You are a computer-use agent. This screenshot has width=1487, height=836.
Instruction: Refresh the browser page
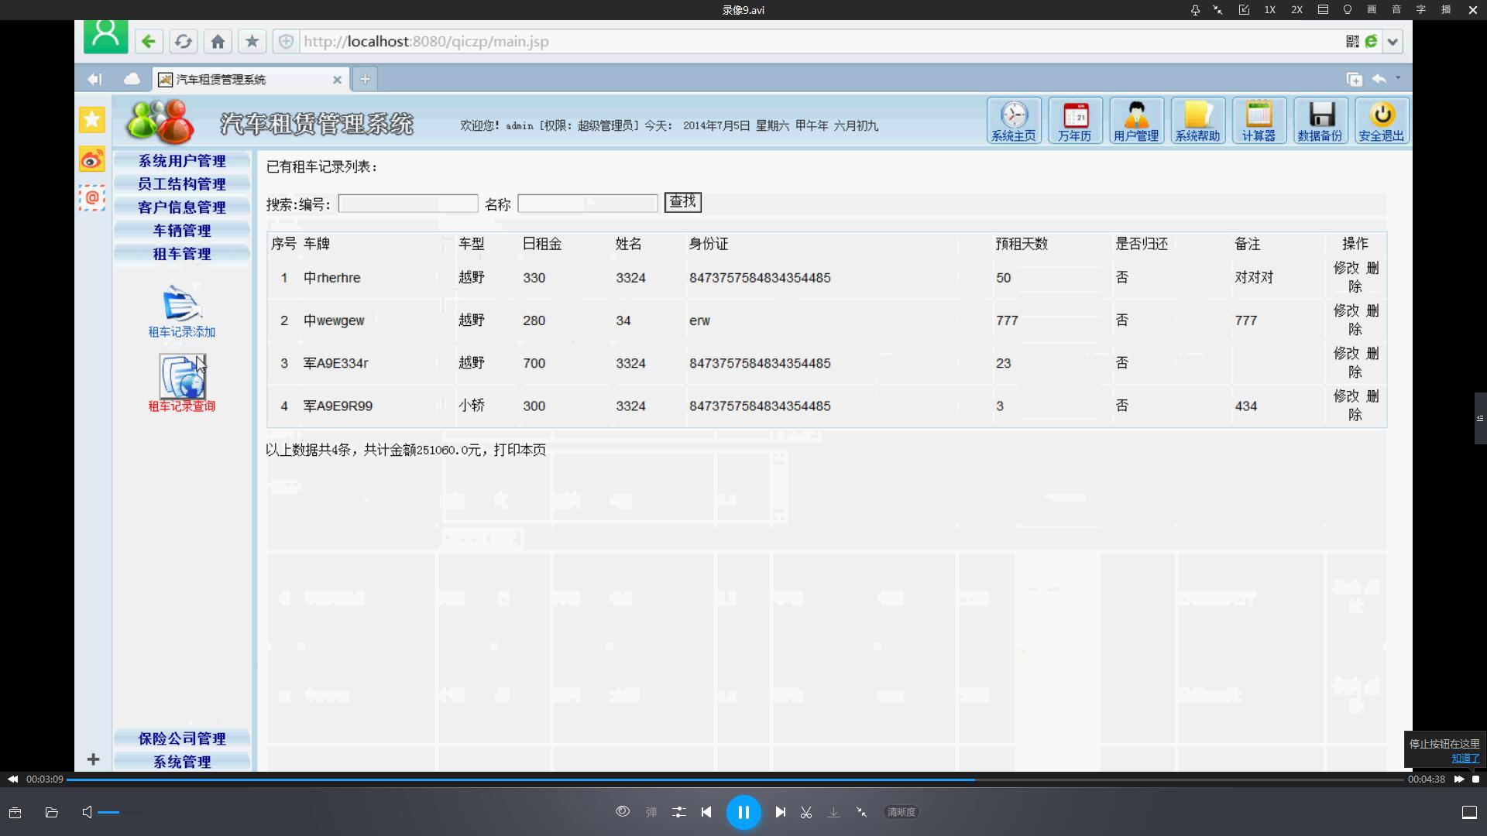[x=183, y=42]
